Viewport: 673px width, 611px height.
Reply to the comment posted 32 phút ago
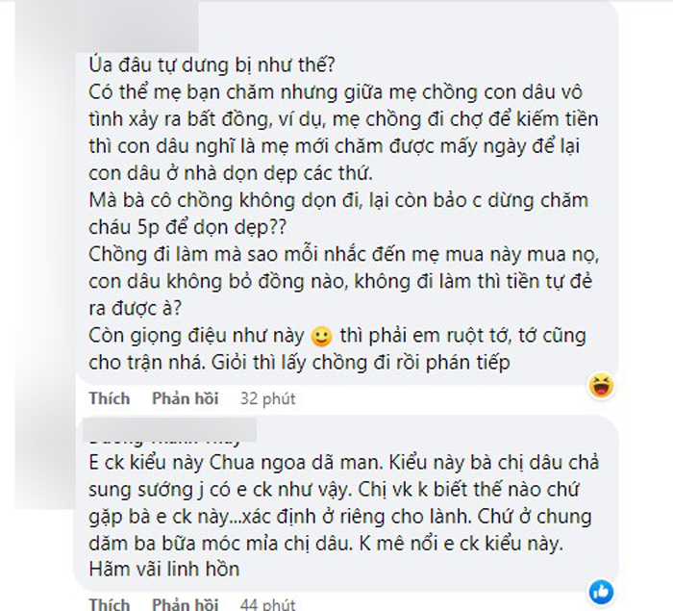(186, 398)
